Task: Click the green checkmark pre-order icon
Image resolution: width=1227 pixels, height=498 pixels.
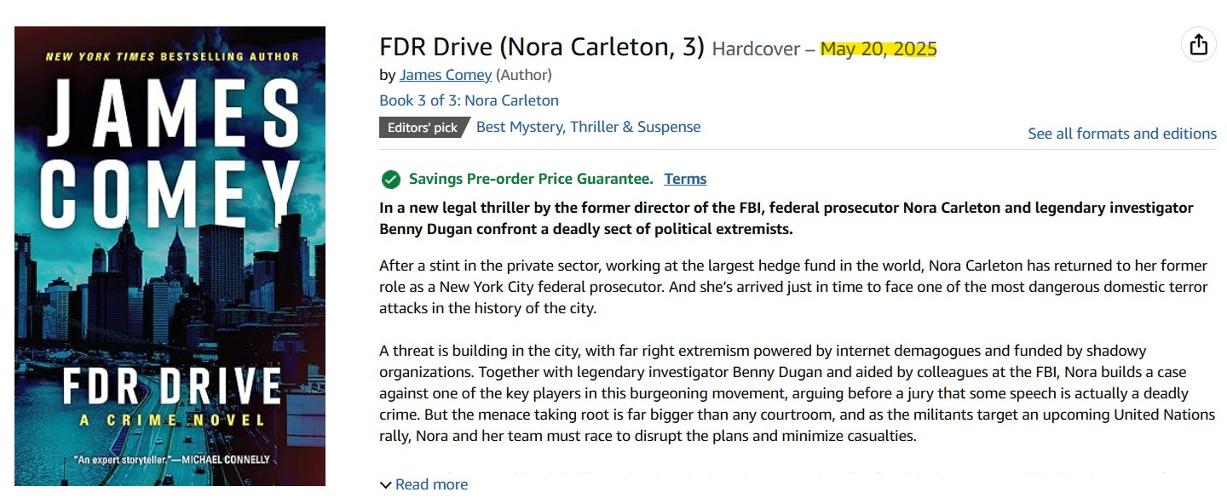Action: tap(390, 179)
